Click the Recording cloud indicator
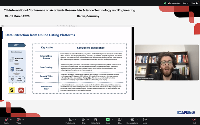The image size is (200, 125). coord(174,3)
